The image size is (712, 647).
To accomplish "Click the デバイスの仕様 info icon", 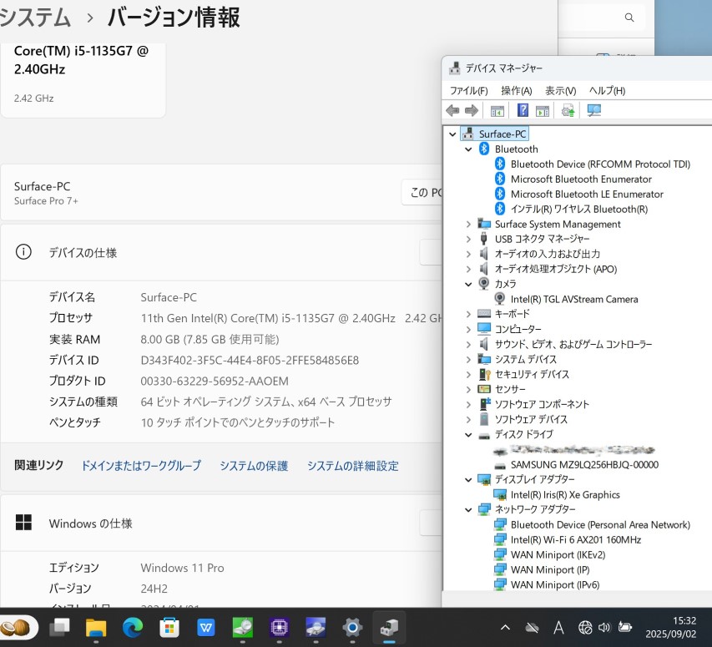I will coord(23,252).
